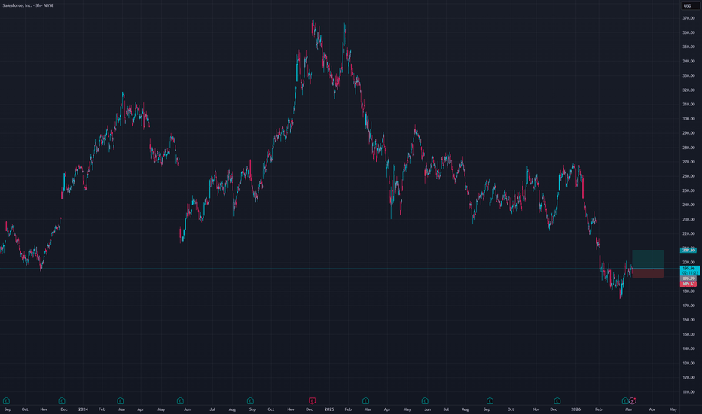Open the earnings marker above Mar 2024
702x414 pixels.
click(120, 400)
